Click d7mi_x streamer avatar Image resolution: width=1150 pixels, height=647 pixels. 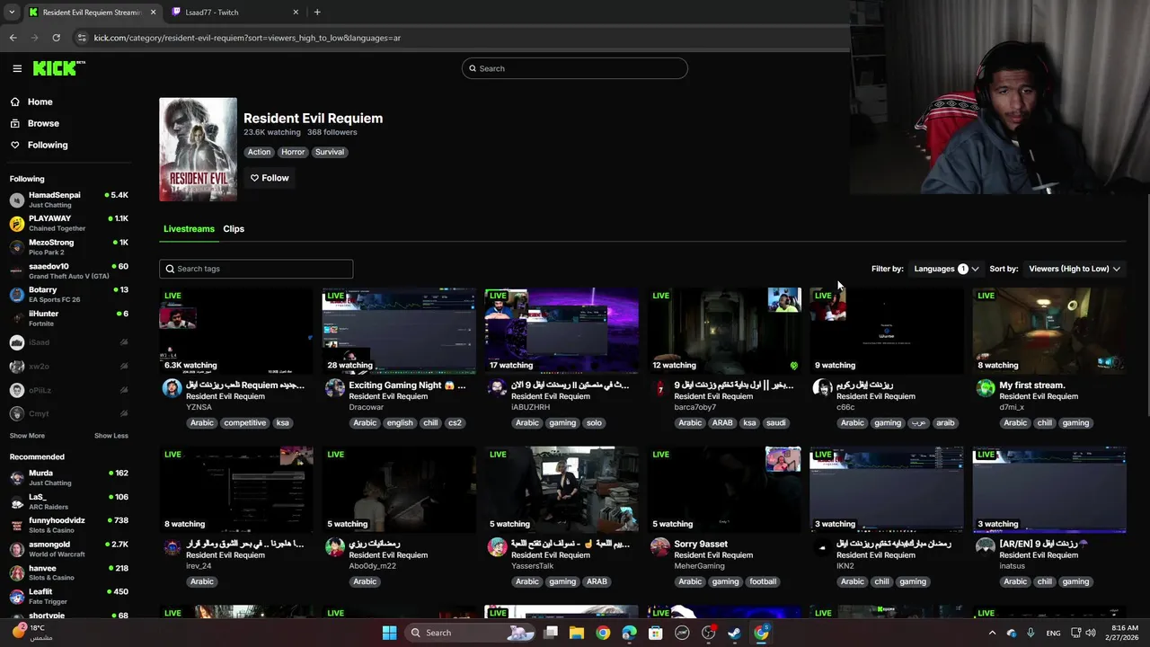coord(986,388)
